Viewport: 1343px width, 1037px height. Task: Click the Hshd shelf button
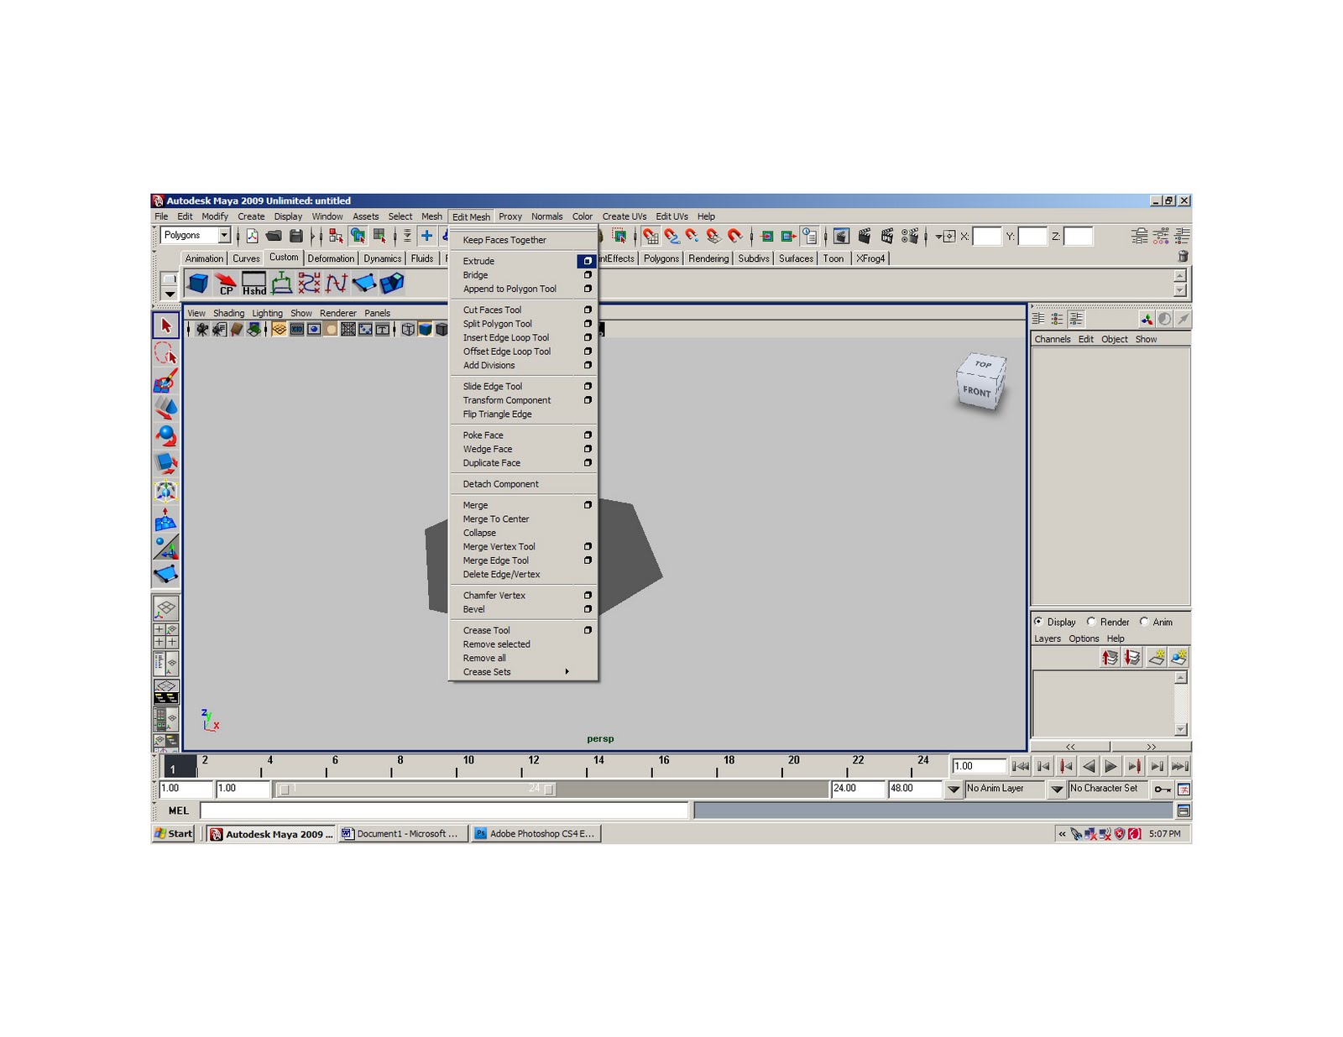253,284
